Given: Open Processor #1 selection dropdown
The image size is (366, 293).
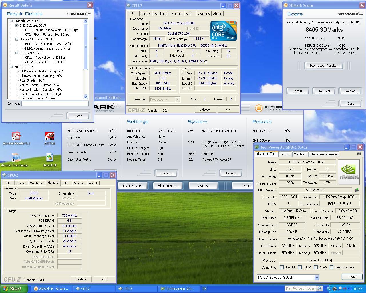Looking at the screenshot, I should click(177, 100).
